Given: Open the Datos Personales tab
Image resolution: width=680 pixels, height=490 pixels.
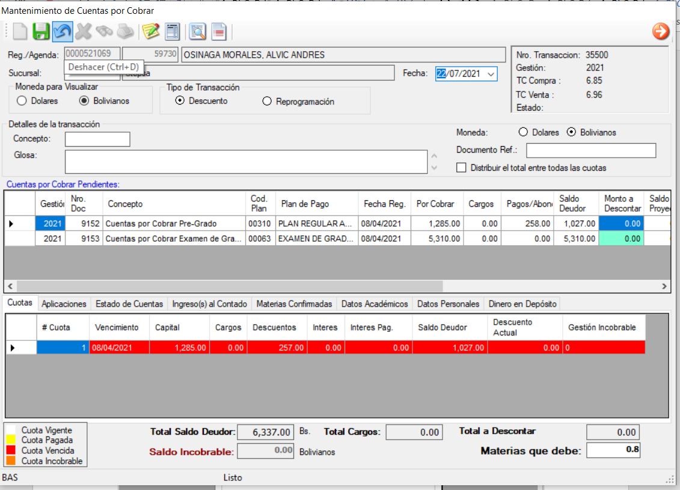Looking at the screenshot, I should click(448, 304).
